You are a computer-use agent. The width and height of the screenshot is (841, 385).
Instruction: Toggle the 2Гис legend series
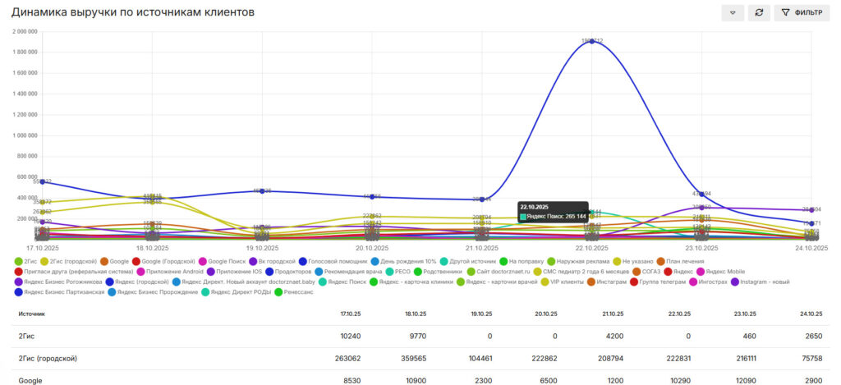(x=30, y=261)
